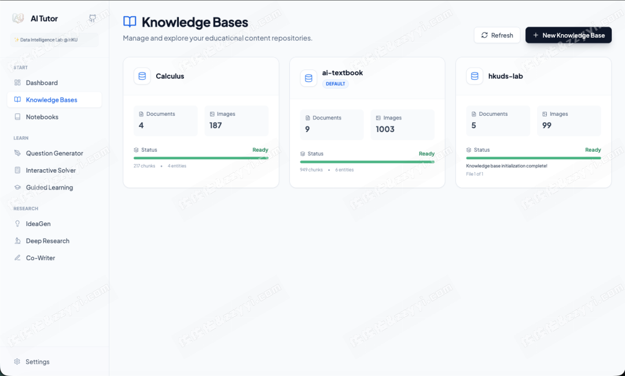Viewport: 625px width, 376px height.
Task: Click the Question Generator icon
Action: (x=17, y=154)
